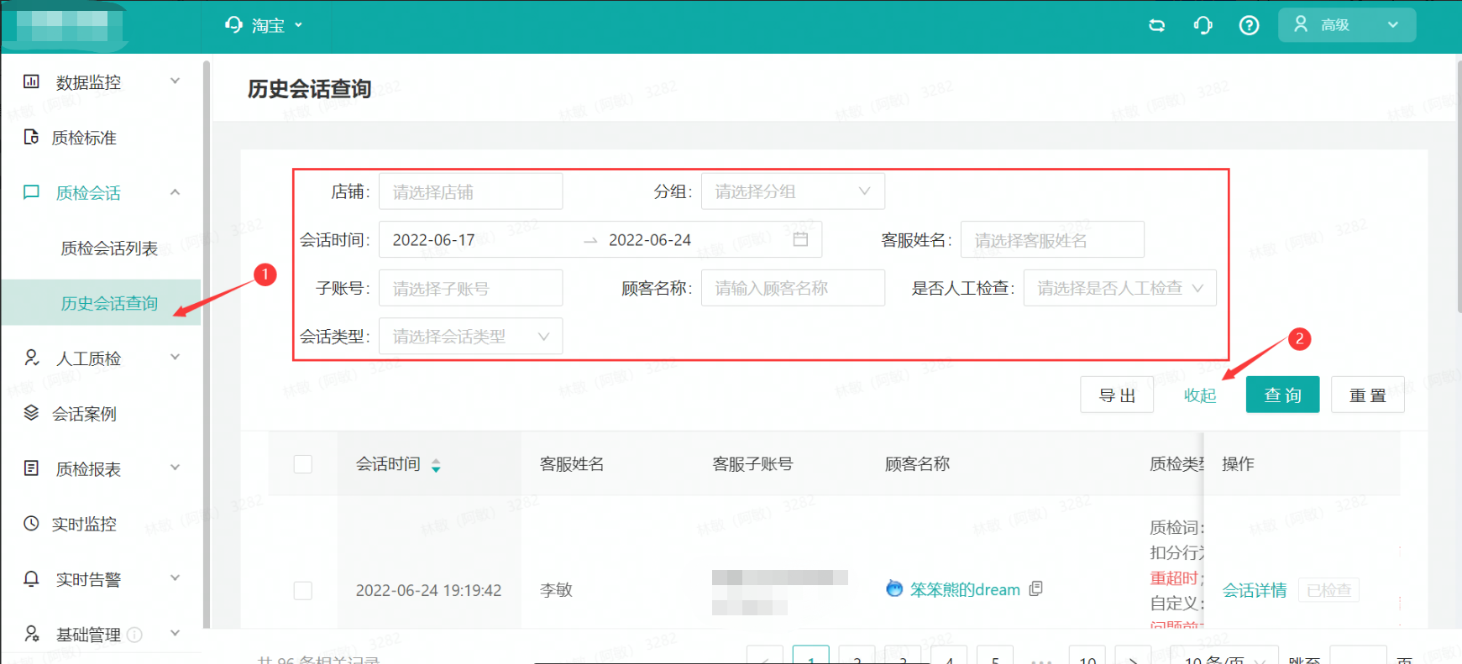The height and width of the screenshot is (664, 1462).
Task: Click the 查询 search button
Action: tap(1282, 395)
